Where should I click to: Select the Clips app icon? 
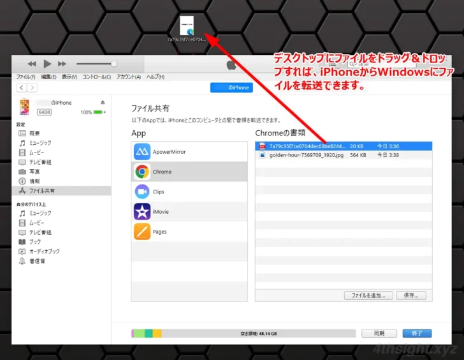pyautogui.click(x=142, y=191)
